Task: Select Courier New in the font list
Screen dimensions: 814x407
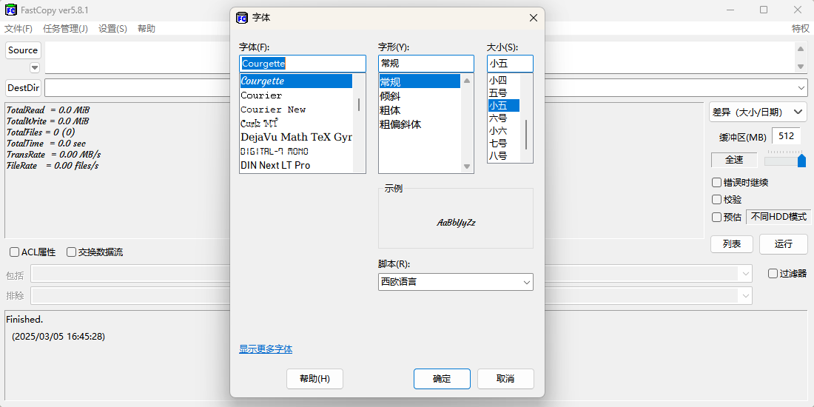Action: point(273,110)
